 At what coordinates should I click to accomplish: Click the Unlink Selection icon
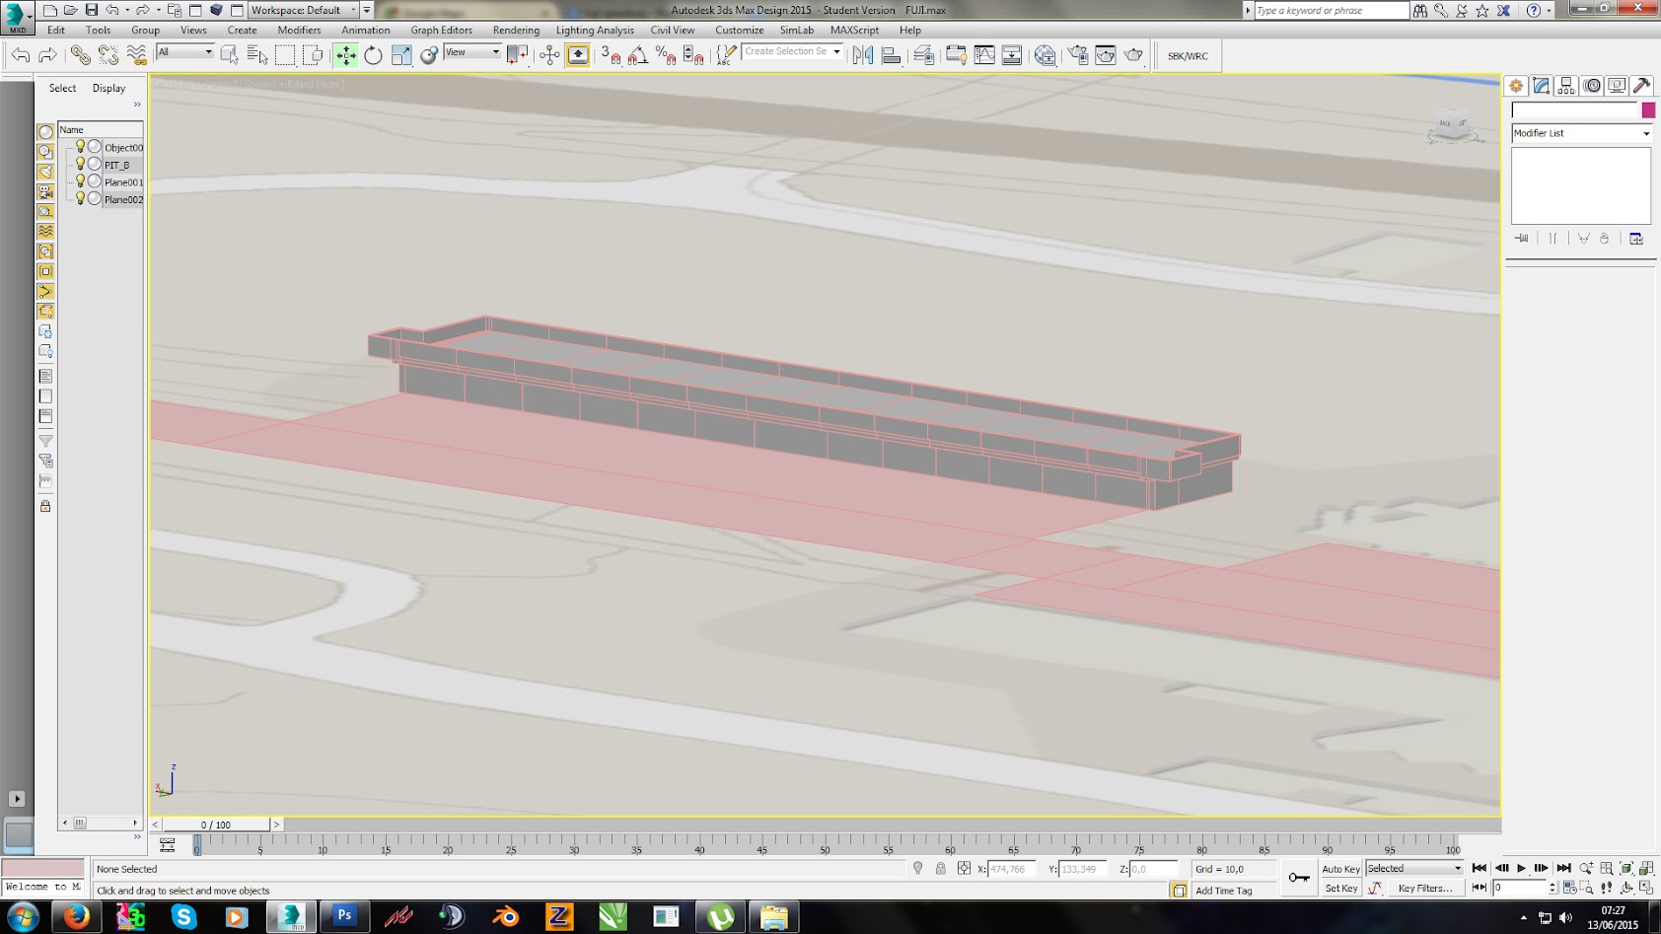click(108, 56)
